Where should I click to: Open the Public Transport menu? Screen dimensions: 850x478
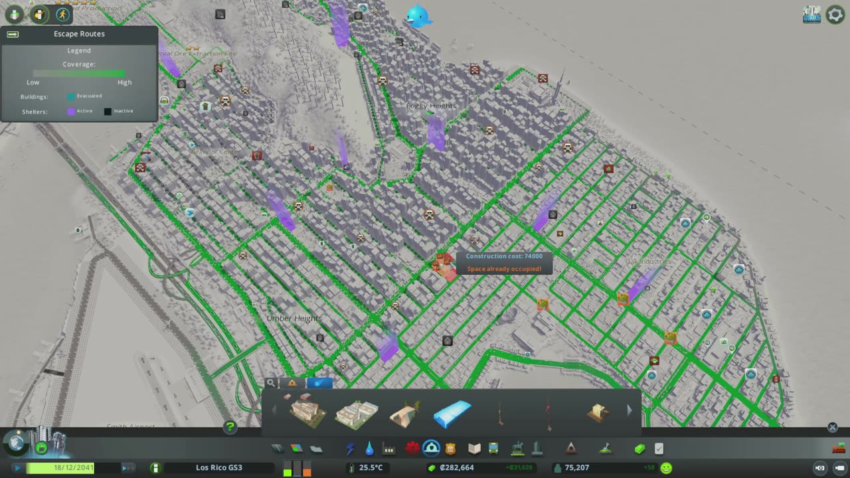pyautogui.click(x=493, y=449)
